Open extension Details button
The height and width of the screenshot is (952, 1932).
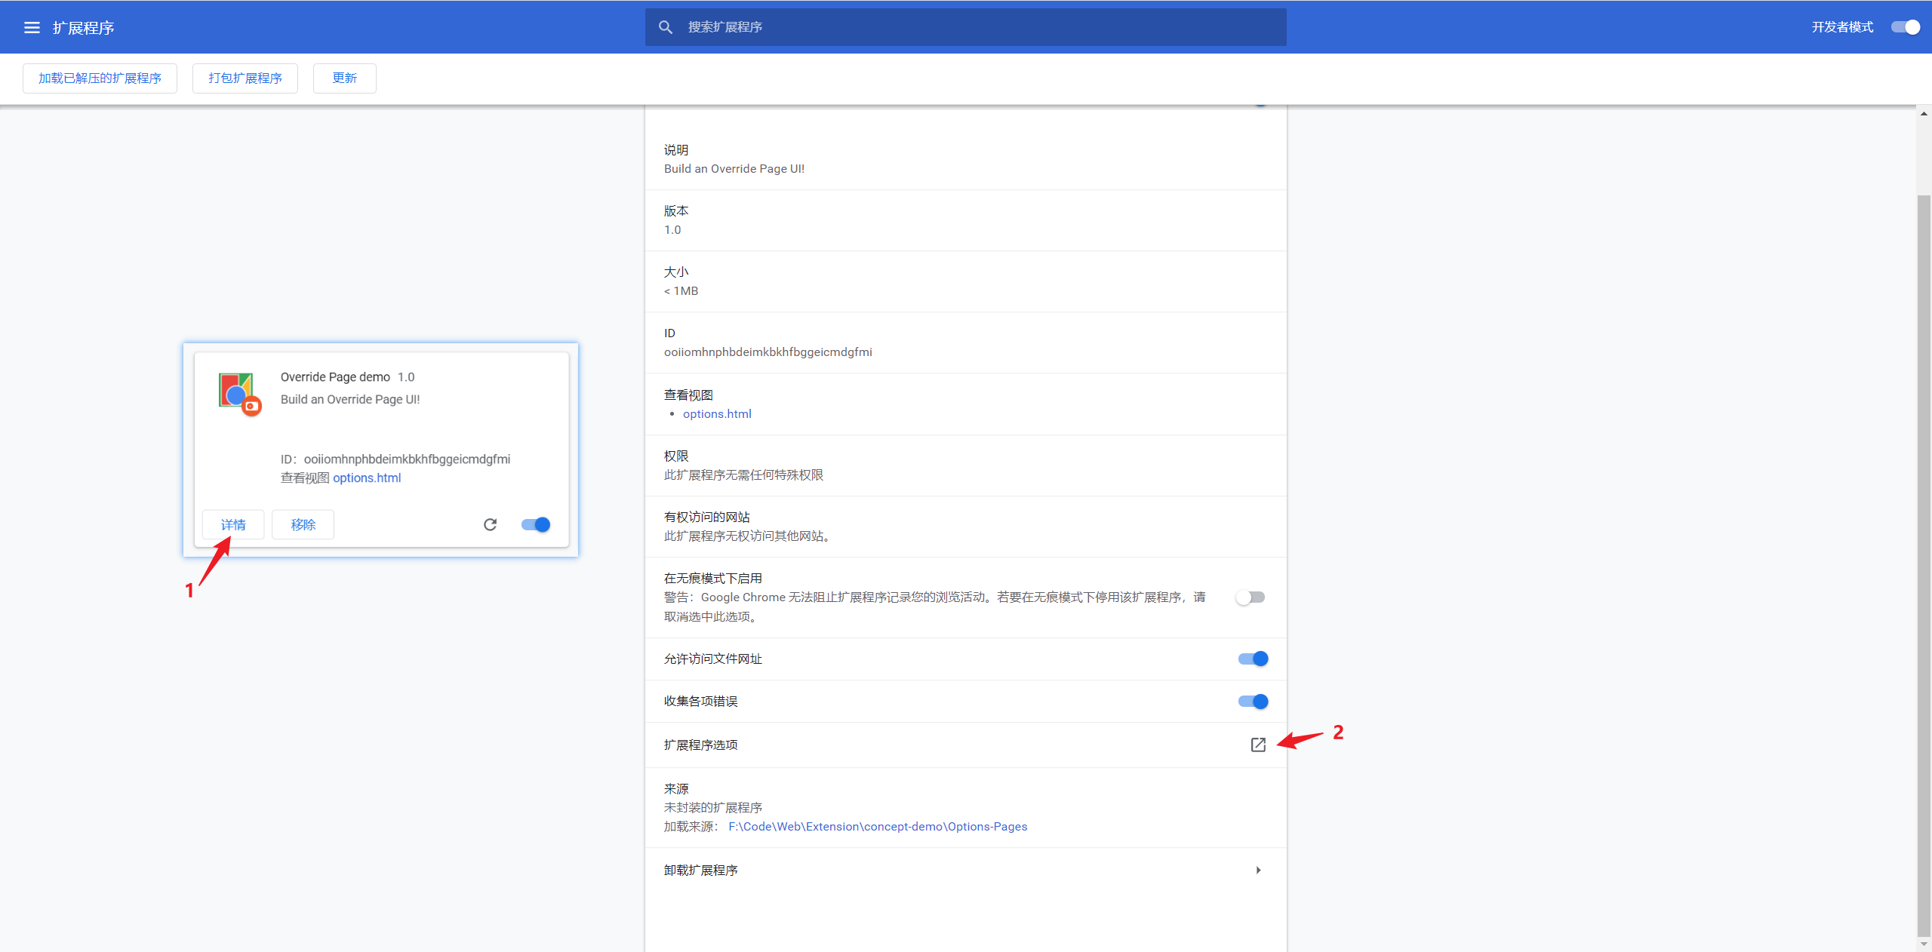(233, 524)
